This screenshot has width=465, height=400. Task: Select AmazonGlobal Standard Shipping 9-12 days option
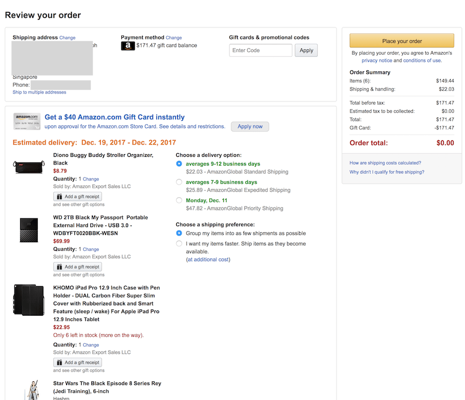tap(179, 164)
